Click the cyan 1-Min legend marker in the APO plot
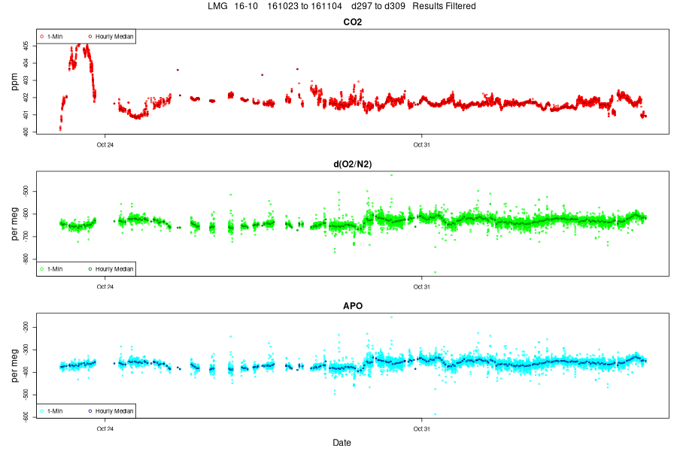The width and height of the screenshot is (677, 451). coord(42,411)
